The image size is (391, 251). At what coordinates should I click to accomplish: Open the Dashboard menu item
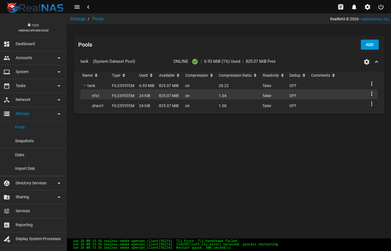pos(34,44)
